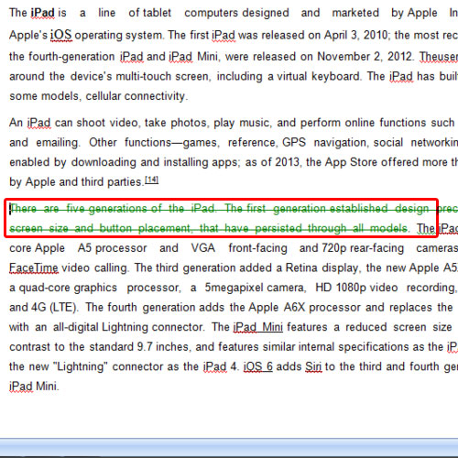
Task: Click the quoted "Lightning" word
Action: 81,366
